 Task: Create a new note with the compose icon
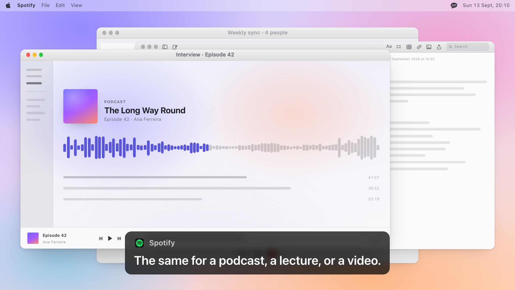(x=175, y=47)
